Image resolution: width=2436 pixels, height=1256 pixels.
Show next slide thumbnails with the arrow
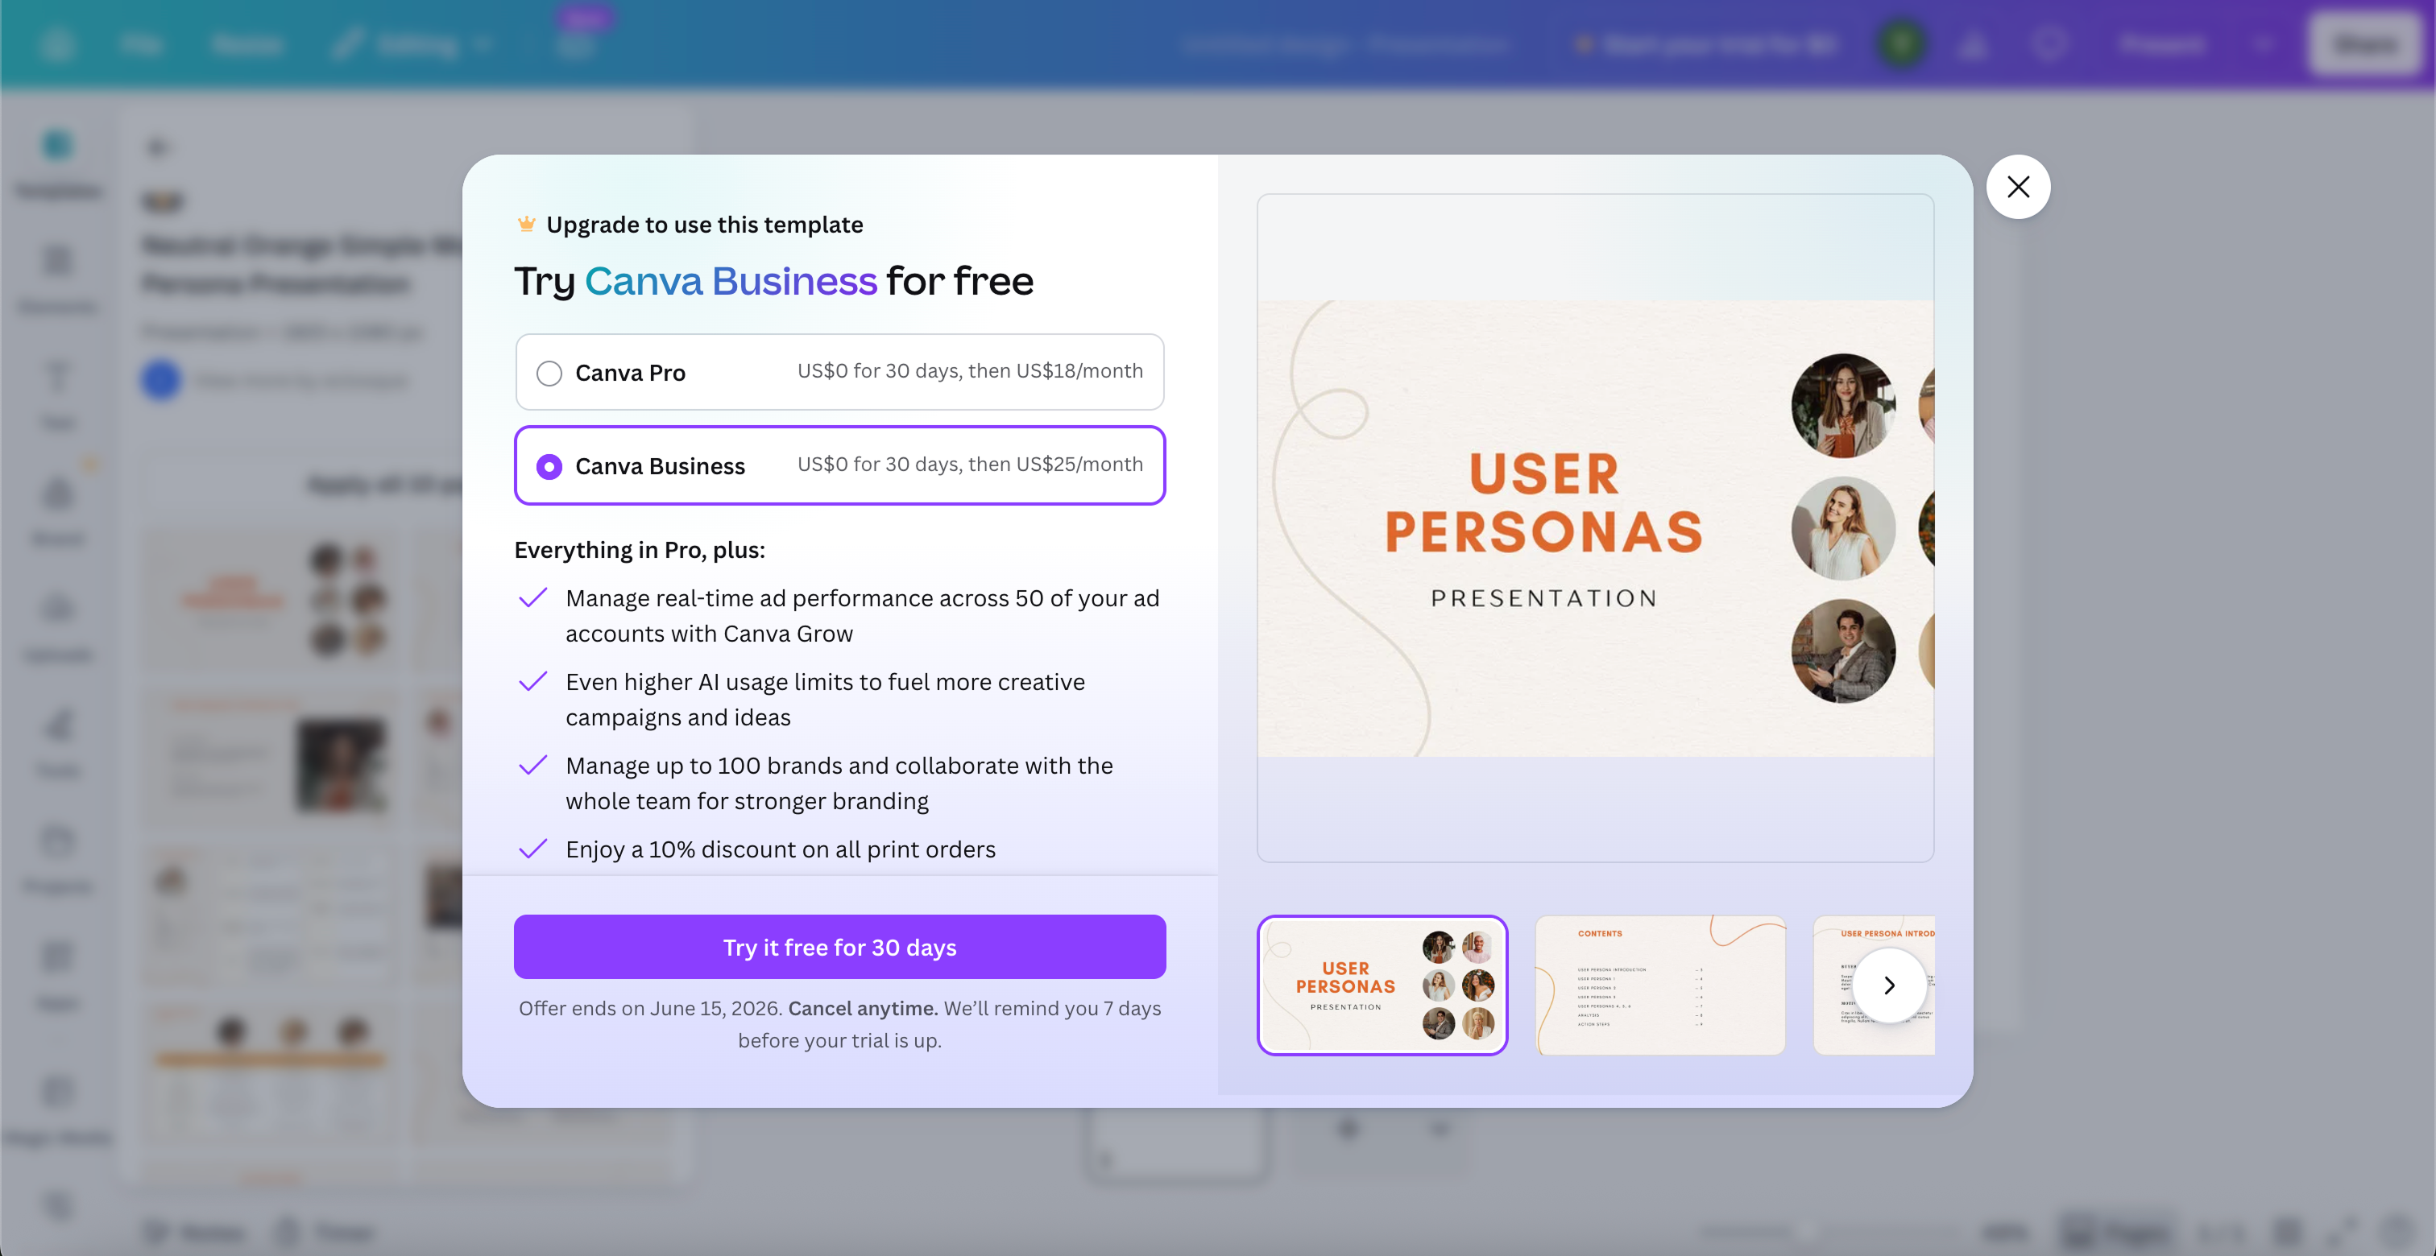click(1888, 985)
